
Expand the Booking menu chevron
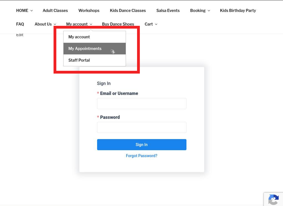[x=209, y=11]
